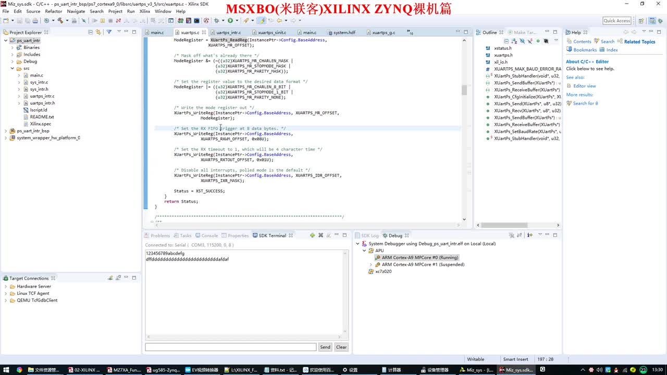Viewport: 667px width, 375px height.
Task: Switch to system.hdf editor tab
Action: 344,32
